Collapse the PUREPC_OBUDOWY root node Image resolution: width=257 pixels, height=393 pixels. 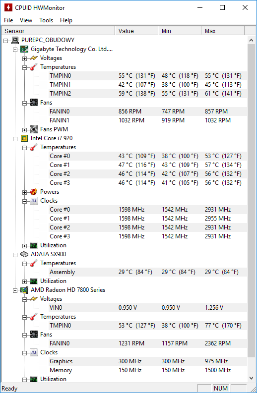click(6, 41)
